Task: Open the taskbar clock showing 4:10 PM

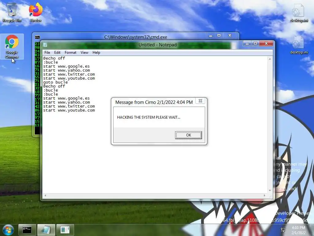Action: click(x=299, y=230)
